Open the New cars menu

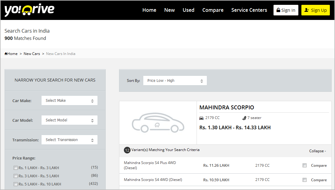169,10
